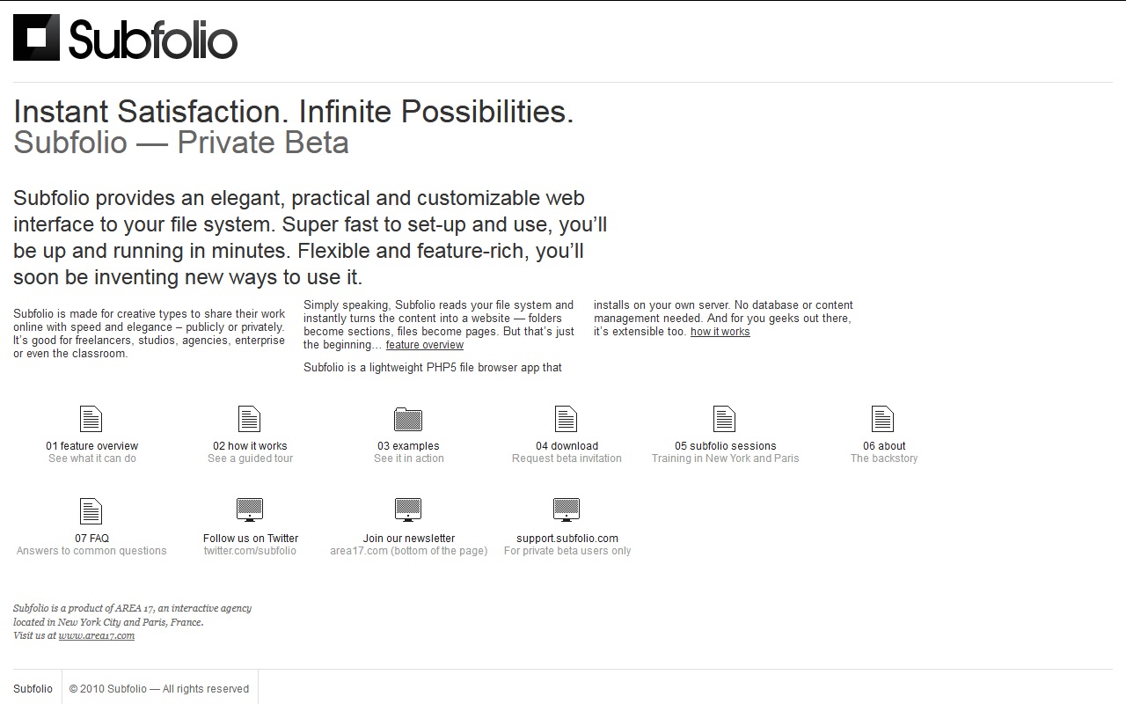The width and height of the screenshot is (1126, 704).
Task: Open the document icon above 06 about
Action: (x=882, y=419)
